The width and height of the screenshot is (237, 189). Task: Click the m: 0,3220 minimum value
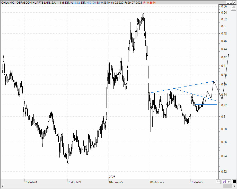117,3
